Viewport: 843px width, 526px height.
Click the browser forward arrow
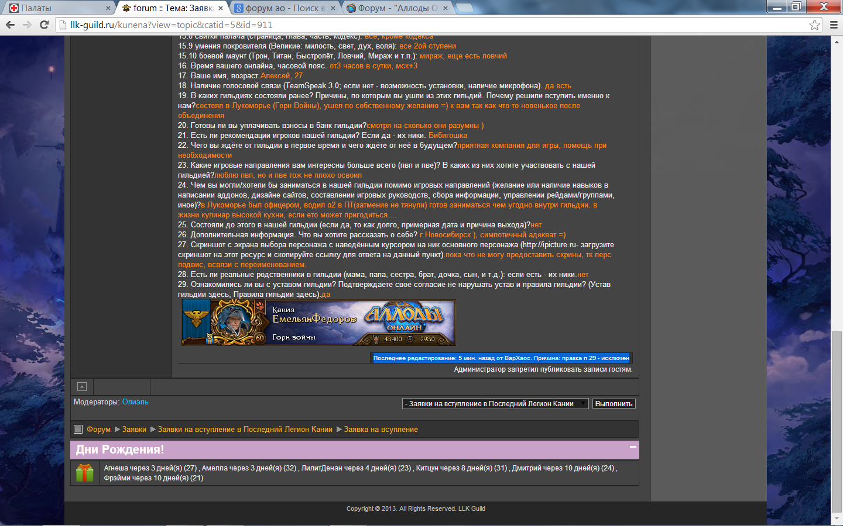27,25
